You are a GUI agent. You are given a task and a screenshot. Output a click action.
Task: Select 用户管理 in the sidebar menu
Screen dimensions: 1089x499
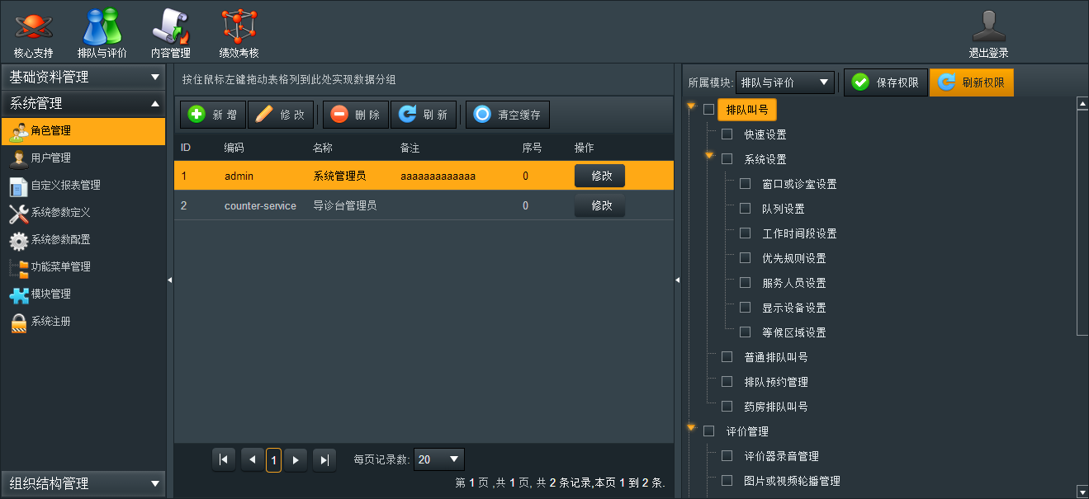click(51, 158)
